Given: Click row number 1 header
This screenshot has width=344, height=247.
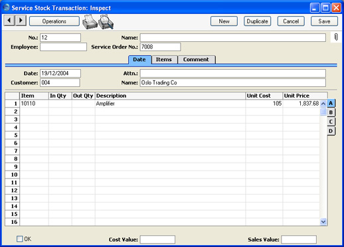Looking at the screenshot, I should pyautogui.click(x=13, y=104).
